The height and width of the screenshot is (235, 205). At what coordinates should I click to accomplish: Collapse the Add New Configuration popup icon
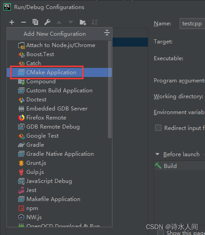pyautogui.click(x=107, y=33)
